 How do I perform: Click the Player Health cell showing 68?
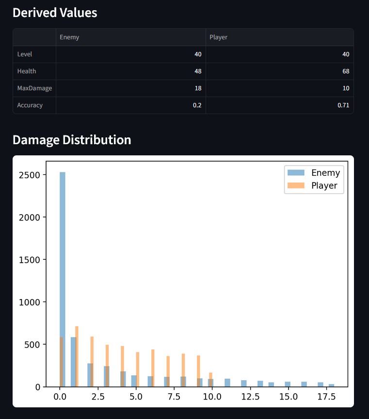click(x=279, y=71)
